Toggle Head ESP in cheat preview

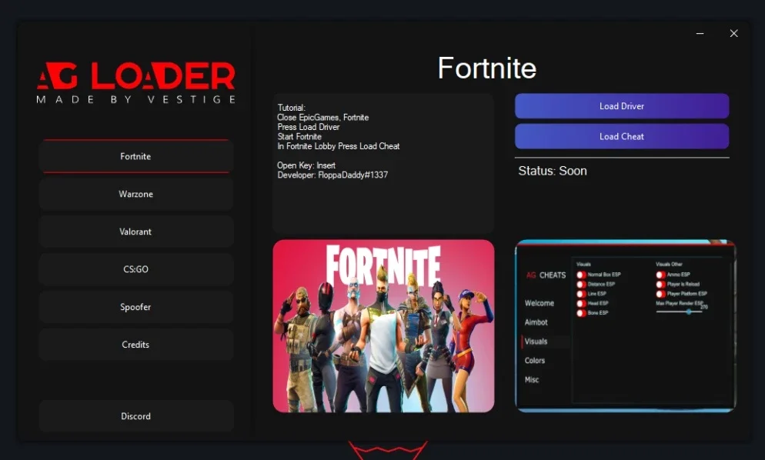click(x=581, y=303)
